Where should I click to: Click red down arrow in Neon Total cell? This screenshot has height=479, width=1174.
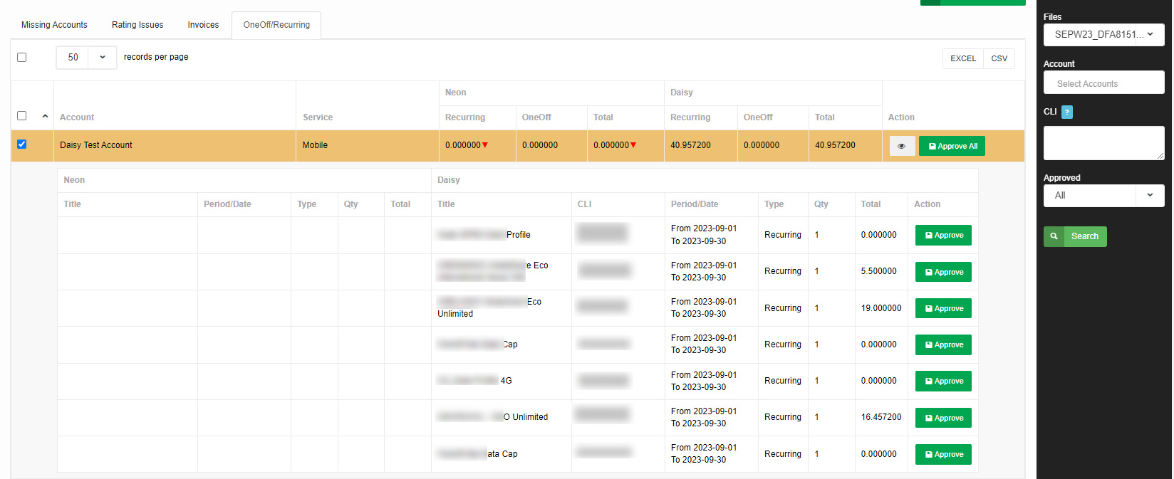tap(633, 145)
